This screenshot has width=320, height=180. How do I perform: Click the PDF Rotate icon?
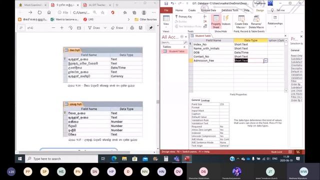(70, 28)
